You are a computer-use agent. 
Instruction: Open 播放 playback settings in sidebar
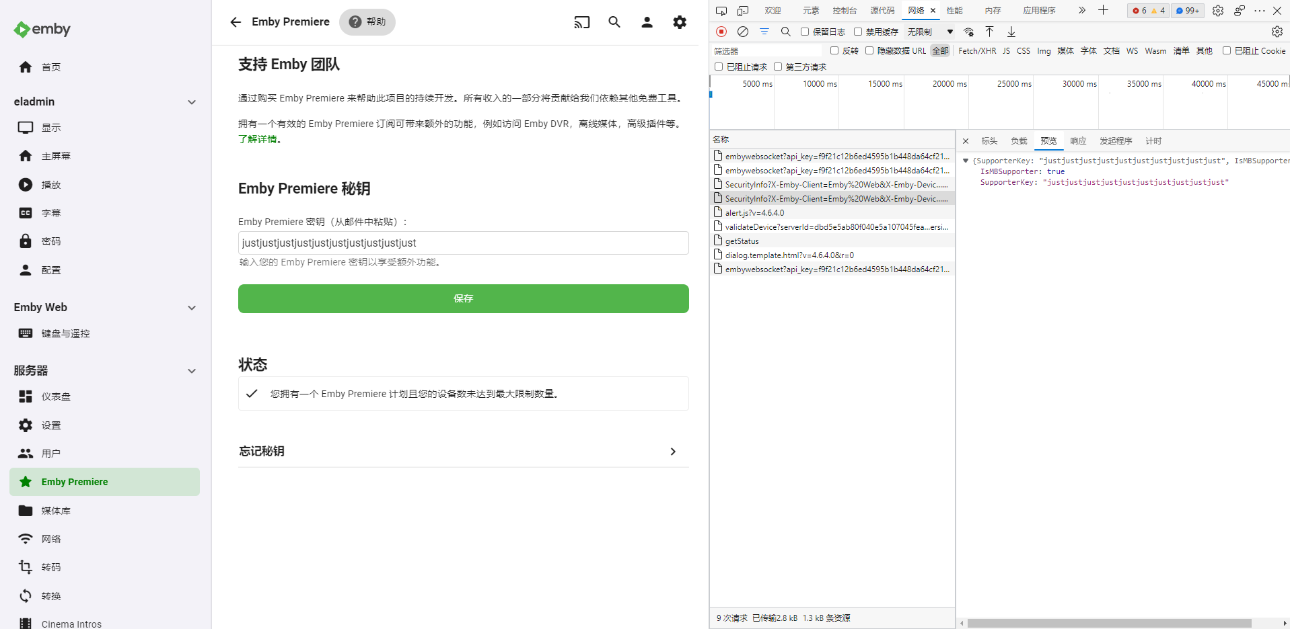click(104, 185)
